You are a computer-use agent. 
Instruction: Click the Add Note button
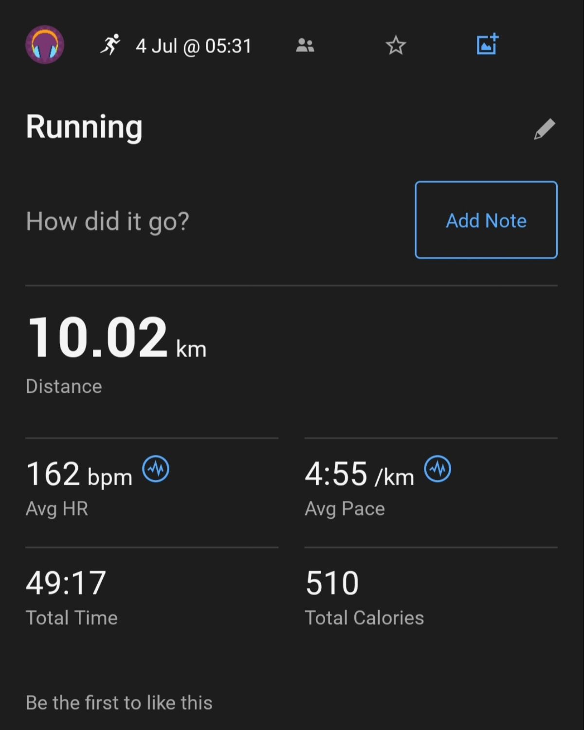click(486, 220)
